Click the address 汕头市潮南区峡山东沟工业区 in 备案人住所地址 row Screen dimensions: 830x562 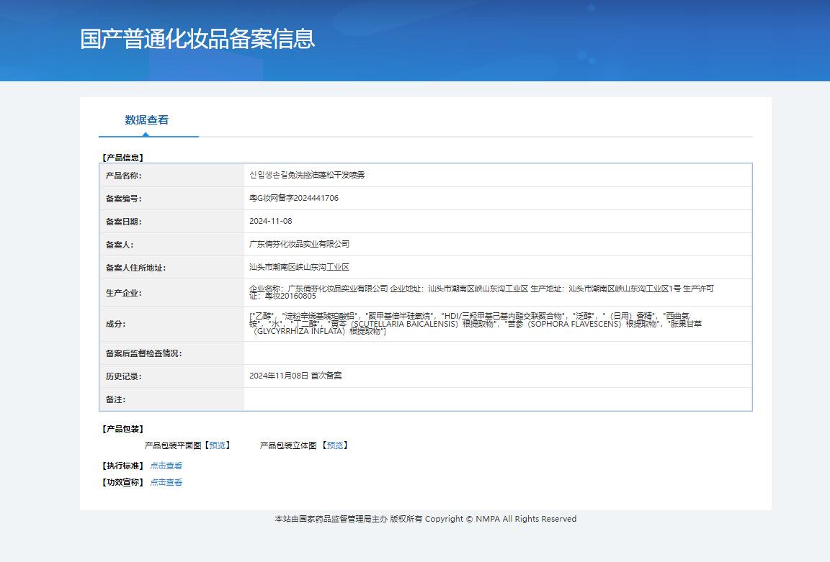coord(299,267)
